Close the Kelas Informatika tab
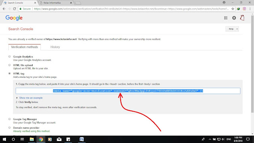 click(71, 3)
